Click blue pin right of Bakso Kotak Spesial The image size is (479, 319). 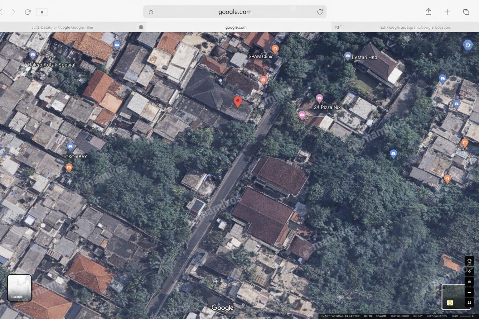[x=117, y=45]
